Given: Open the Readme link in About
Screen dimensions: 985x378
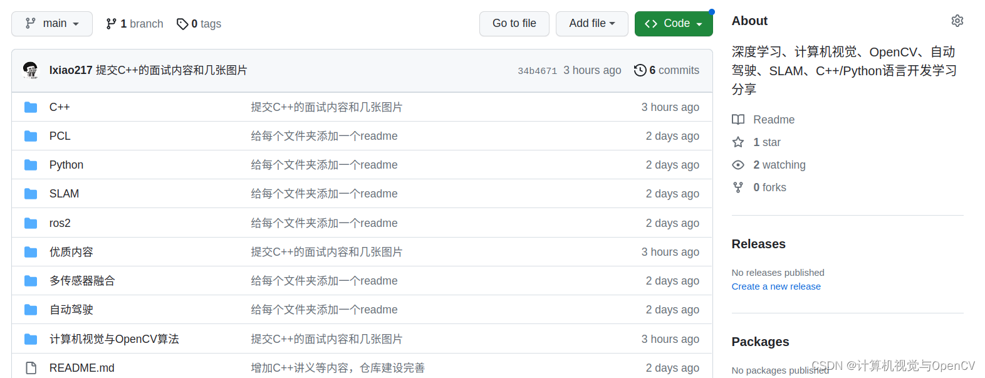Looking at the screenshot, I should coord(774,120).
